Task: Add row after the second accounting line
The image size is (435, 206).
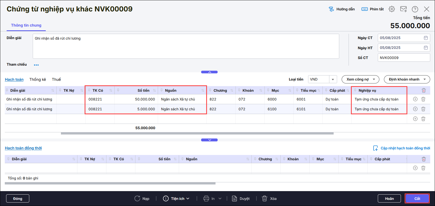Action: pyautogui.click(x=415, y=109)
